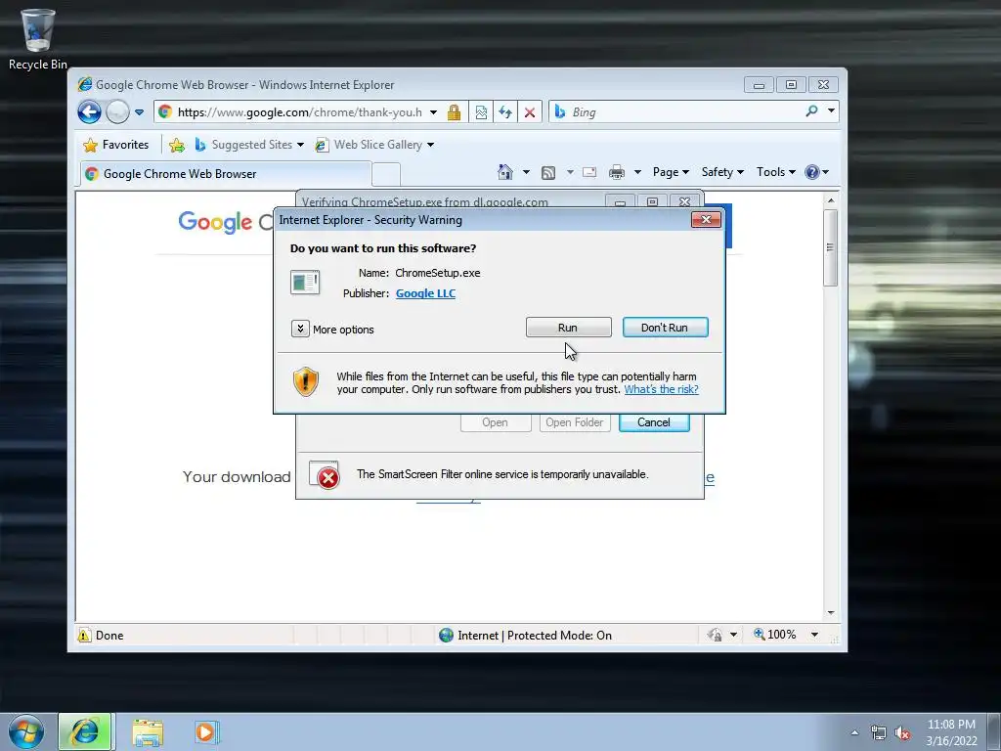The width and height of the screenshot is (1001, 751).
Task: Expand the Home button dropdown arrow
Action: (x=526, y=172)
